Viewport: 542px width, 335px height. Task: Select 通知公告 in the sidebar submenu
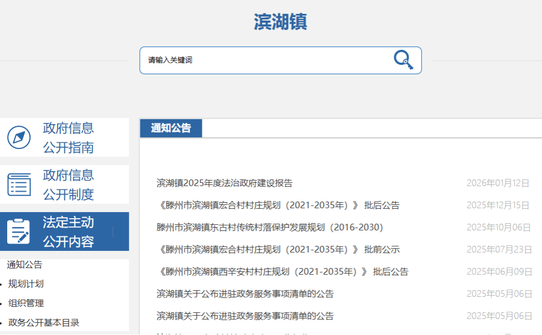coord(24,265)
